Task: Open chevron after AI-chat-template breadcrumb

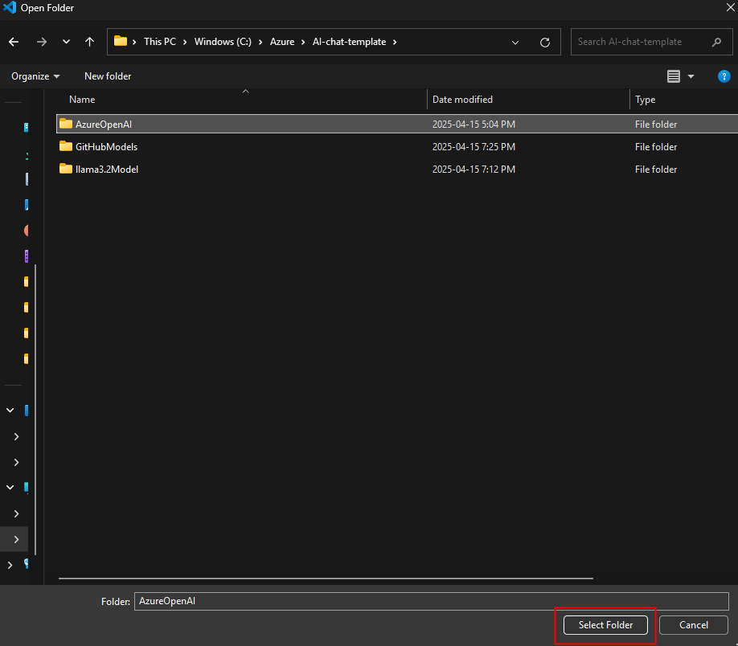Action: (x=395, y=42)
